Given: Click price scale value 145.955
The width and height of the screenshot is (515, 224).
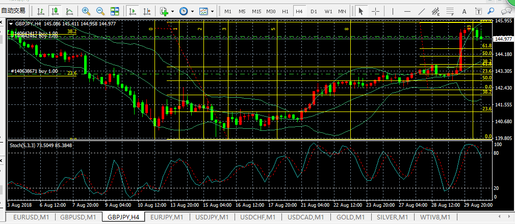Looking at the screenshot, I should (x=503, y=21).
